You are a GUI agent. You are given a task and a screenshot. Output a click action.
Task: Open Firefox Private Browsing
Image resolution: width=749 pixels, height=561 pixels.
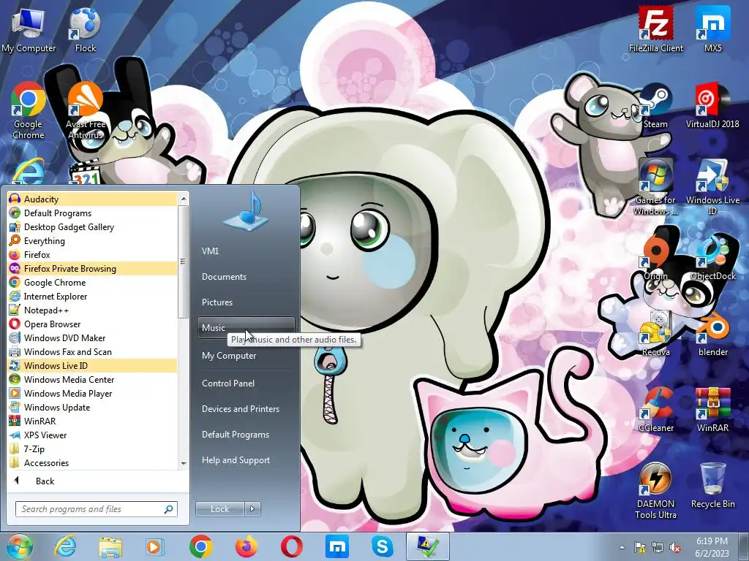coord(92,268)
